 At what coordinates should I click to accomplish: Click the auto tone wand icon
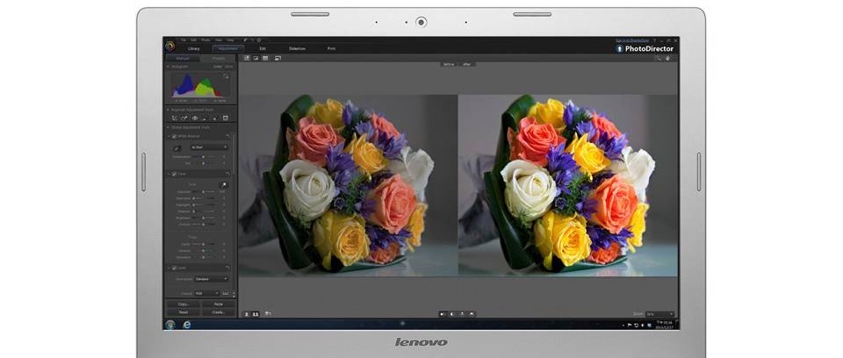coord(224,185)
